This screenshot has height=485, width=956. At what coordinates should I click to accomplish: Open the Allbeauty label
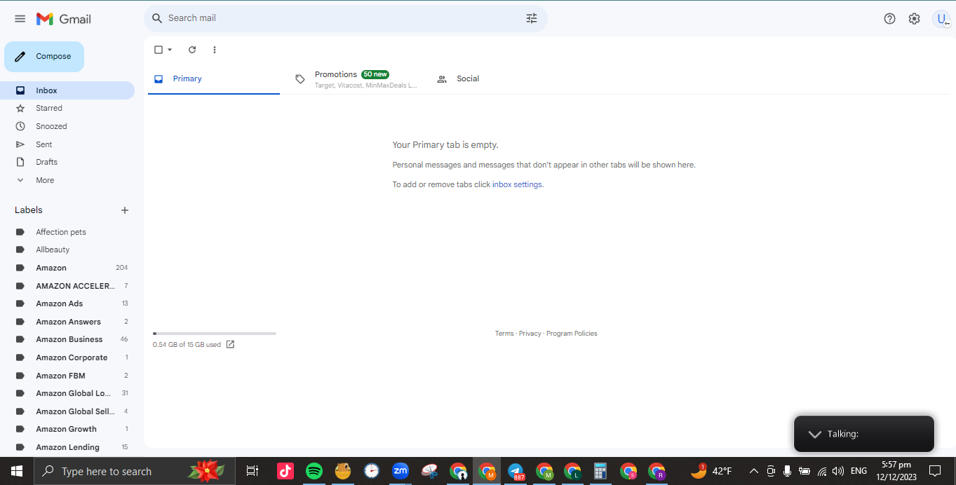tap(67, 250)
